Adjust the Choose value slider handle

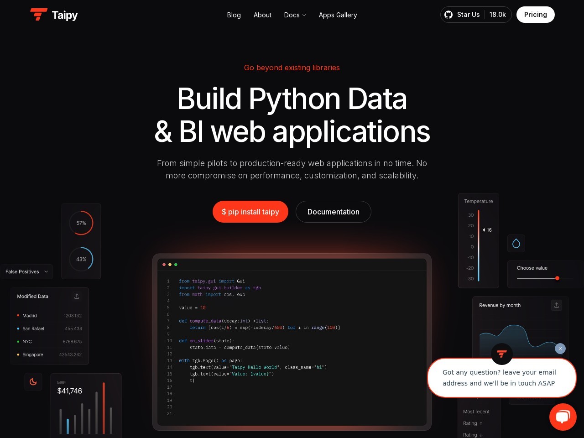557,278
